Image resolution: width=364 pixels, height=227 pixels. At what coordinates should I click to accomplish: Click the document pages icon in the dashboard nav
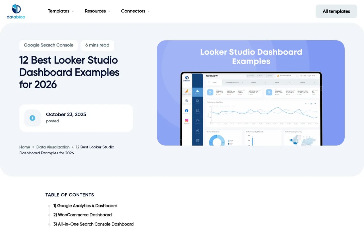pyautogui.click(x=197, y=101)
